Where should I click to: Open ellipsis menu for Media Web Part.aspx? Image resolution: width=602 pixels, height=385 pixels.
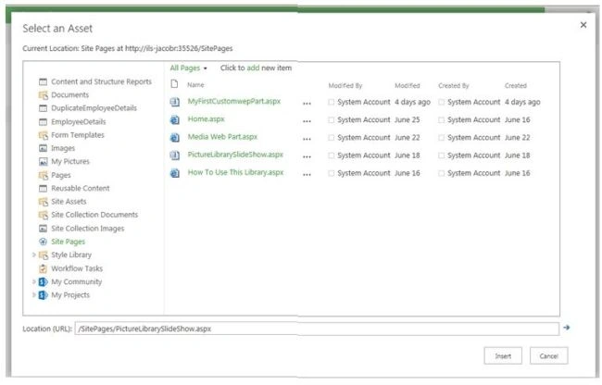click(x=307, y=139)
